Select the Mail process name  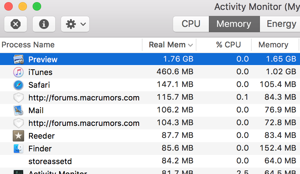pos(36,110)
